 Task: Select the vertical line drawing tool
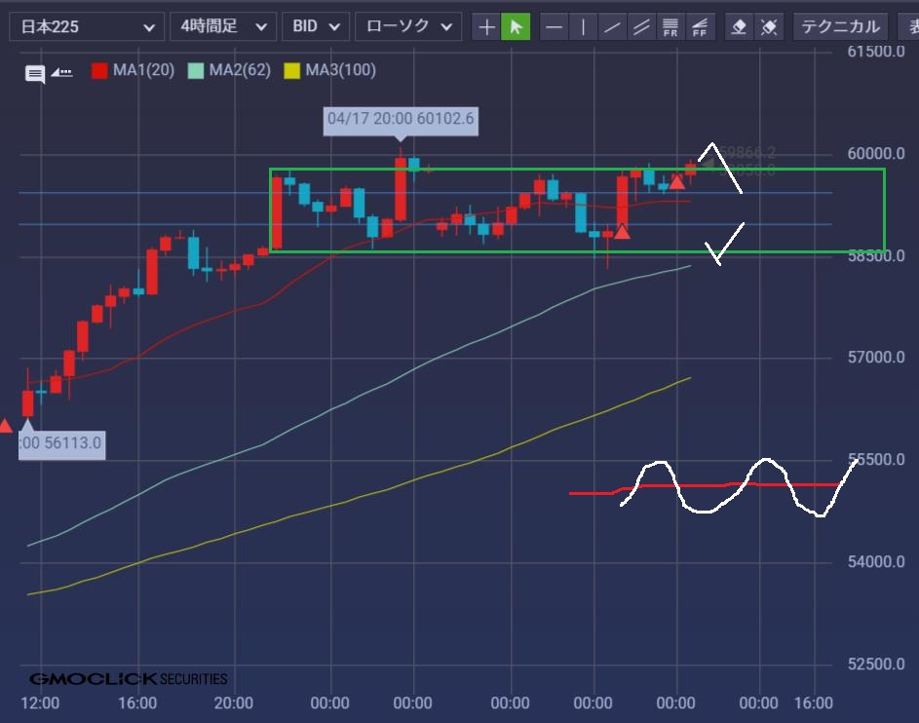(x=583, y=26)
